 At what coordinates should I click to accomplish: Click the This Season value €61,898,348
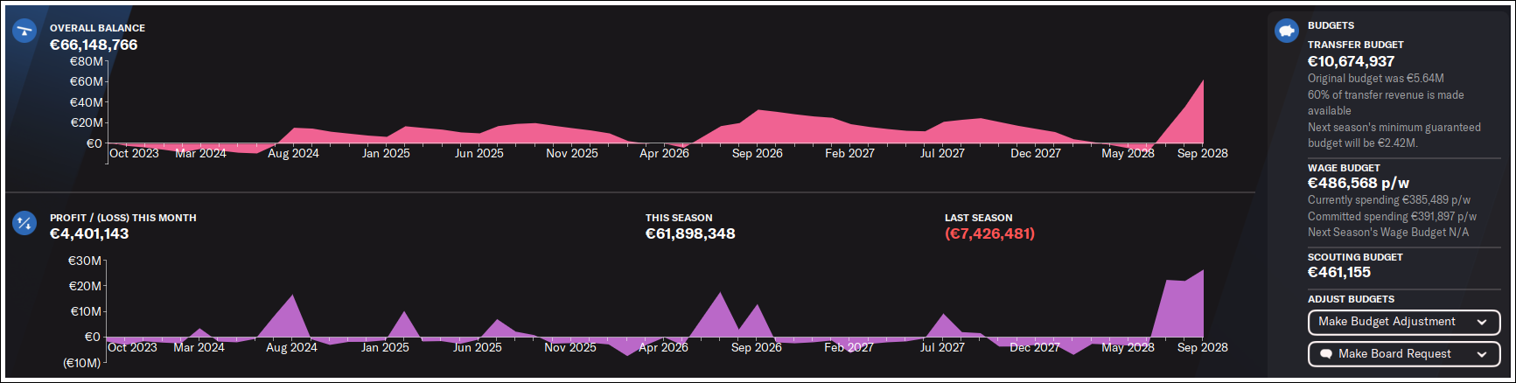pyautogui.click(x=690, y=233)
